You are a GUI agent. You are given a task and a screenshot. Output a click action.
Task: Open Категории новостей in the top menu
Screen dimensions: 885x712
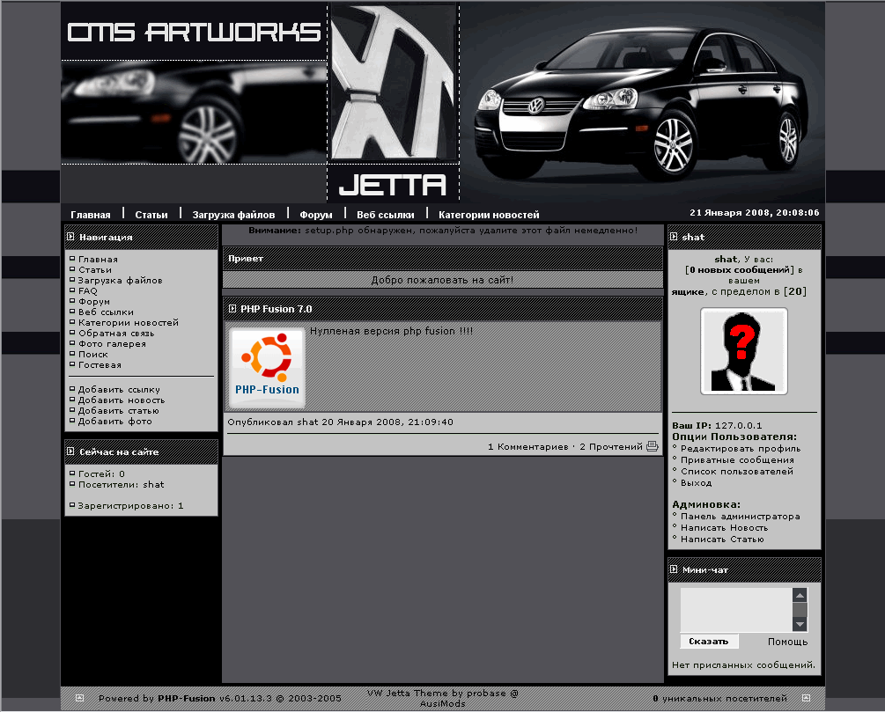[489, 215]
